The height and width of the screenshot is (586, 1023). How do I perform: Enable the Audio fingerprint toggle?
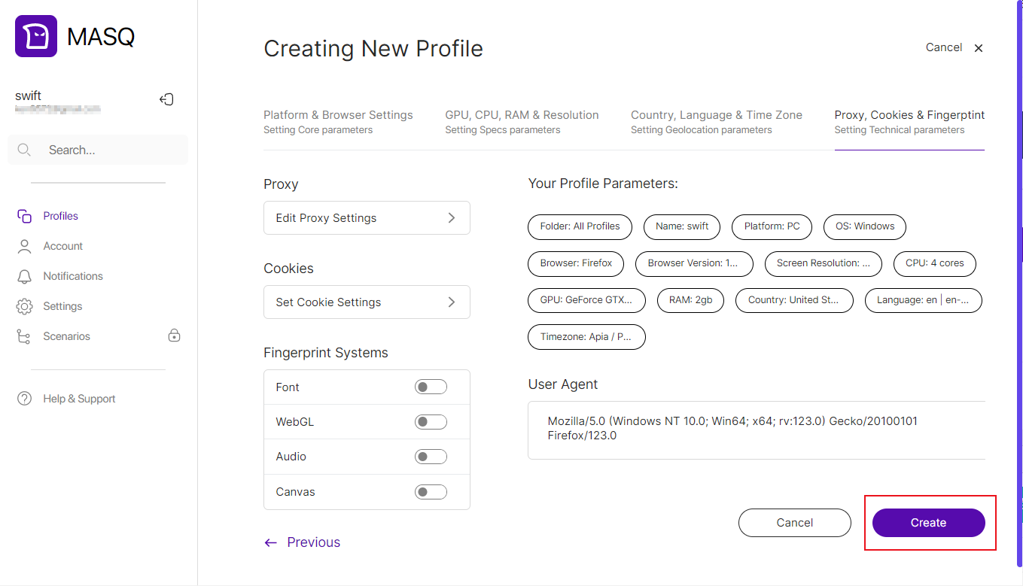(x=431, y=457)
